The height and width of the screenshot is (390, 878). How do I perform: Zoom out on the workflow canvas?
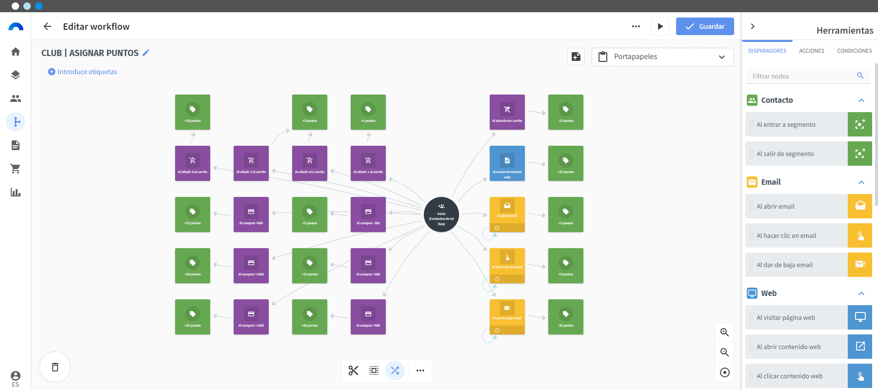(x=725, y=352)
